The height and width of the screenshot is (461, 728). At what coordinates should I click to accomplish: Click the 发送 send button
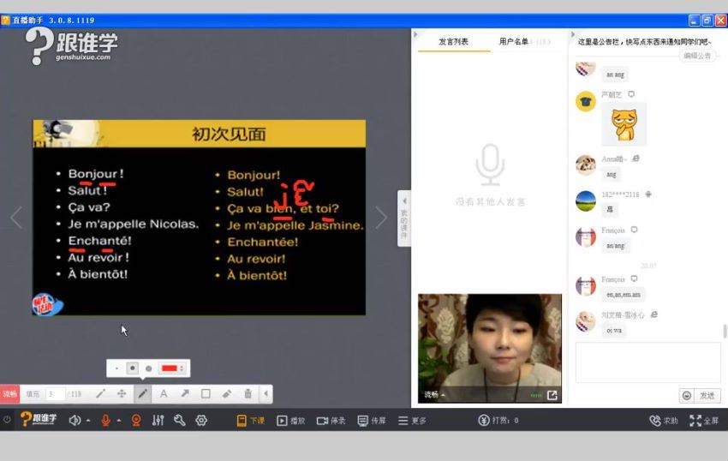(x=706, y=396)
